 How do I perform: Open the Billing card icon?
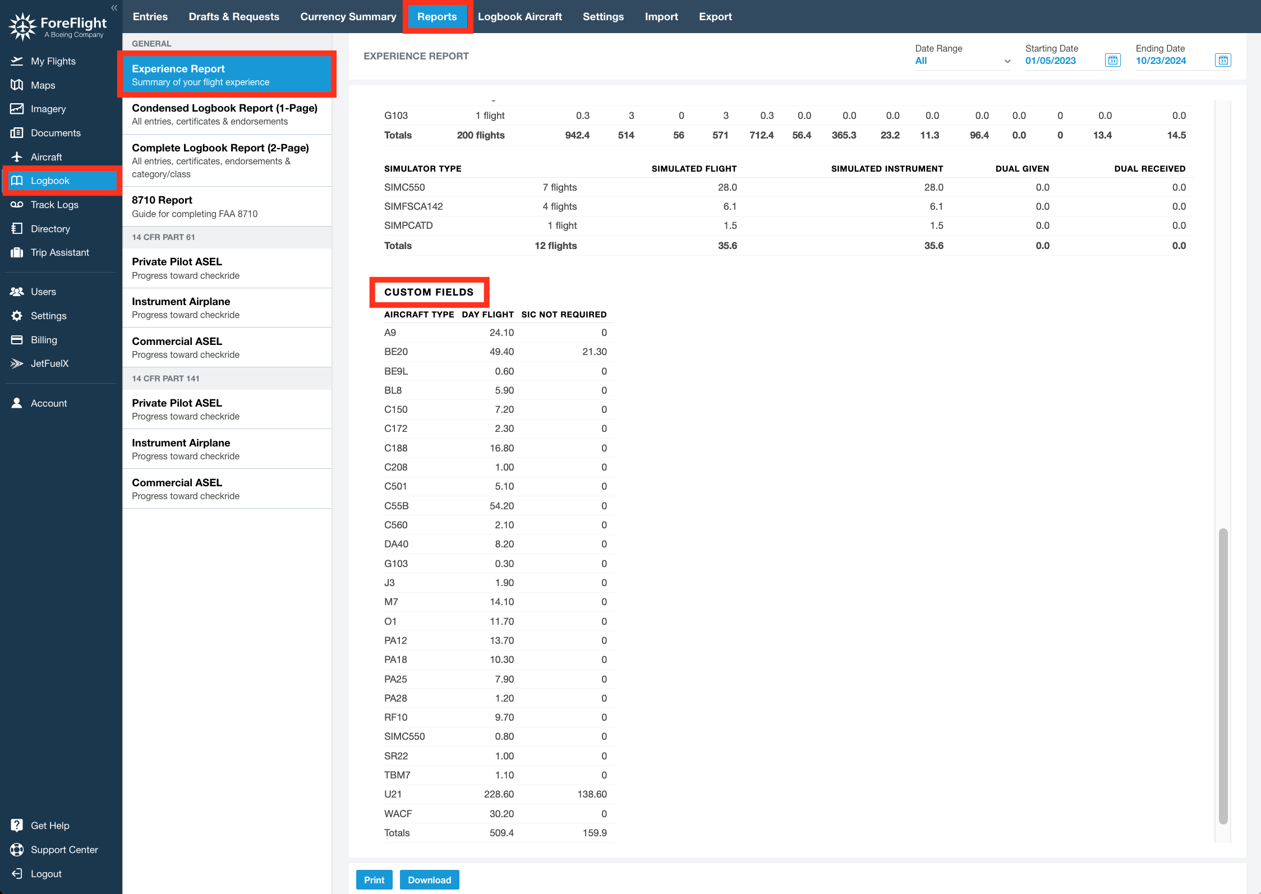[17, 339]
